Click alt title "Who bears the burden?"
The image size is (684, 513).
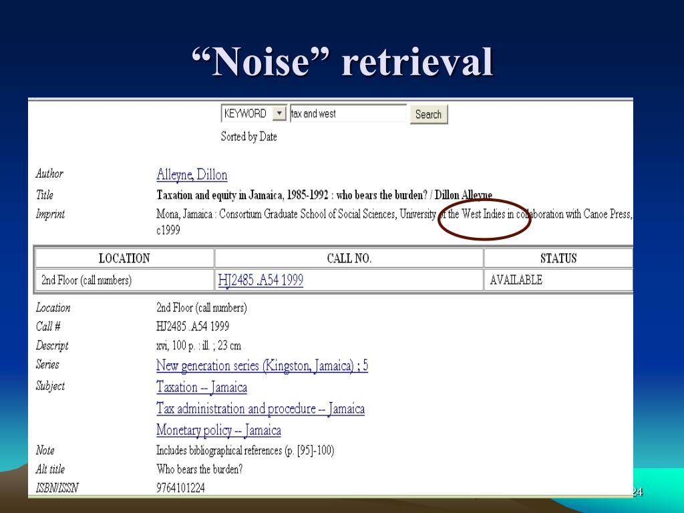[199, 470]
